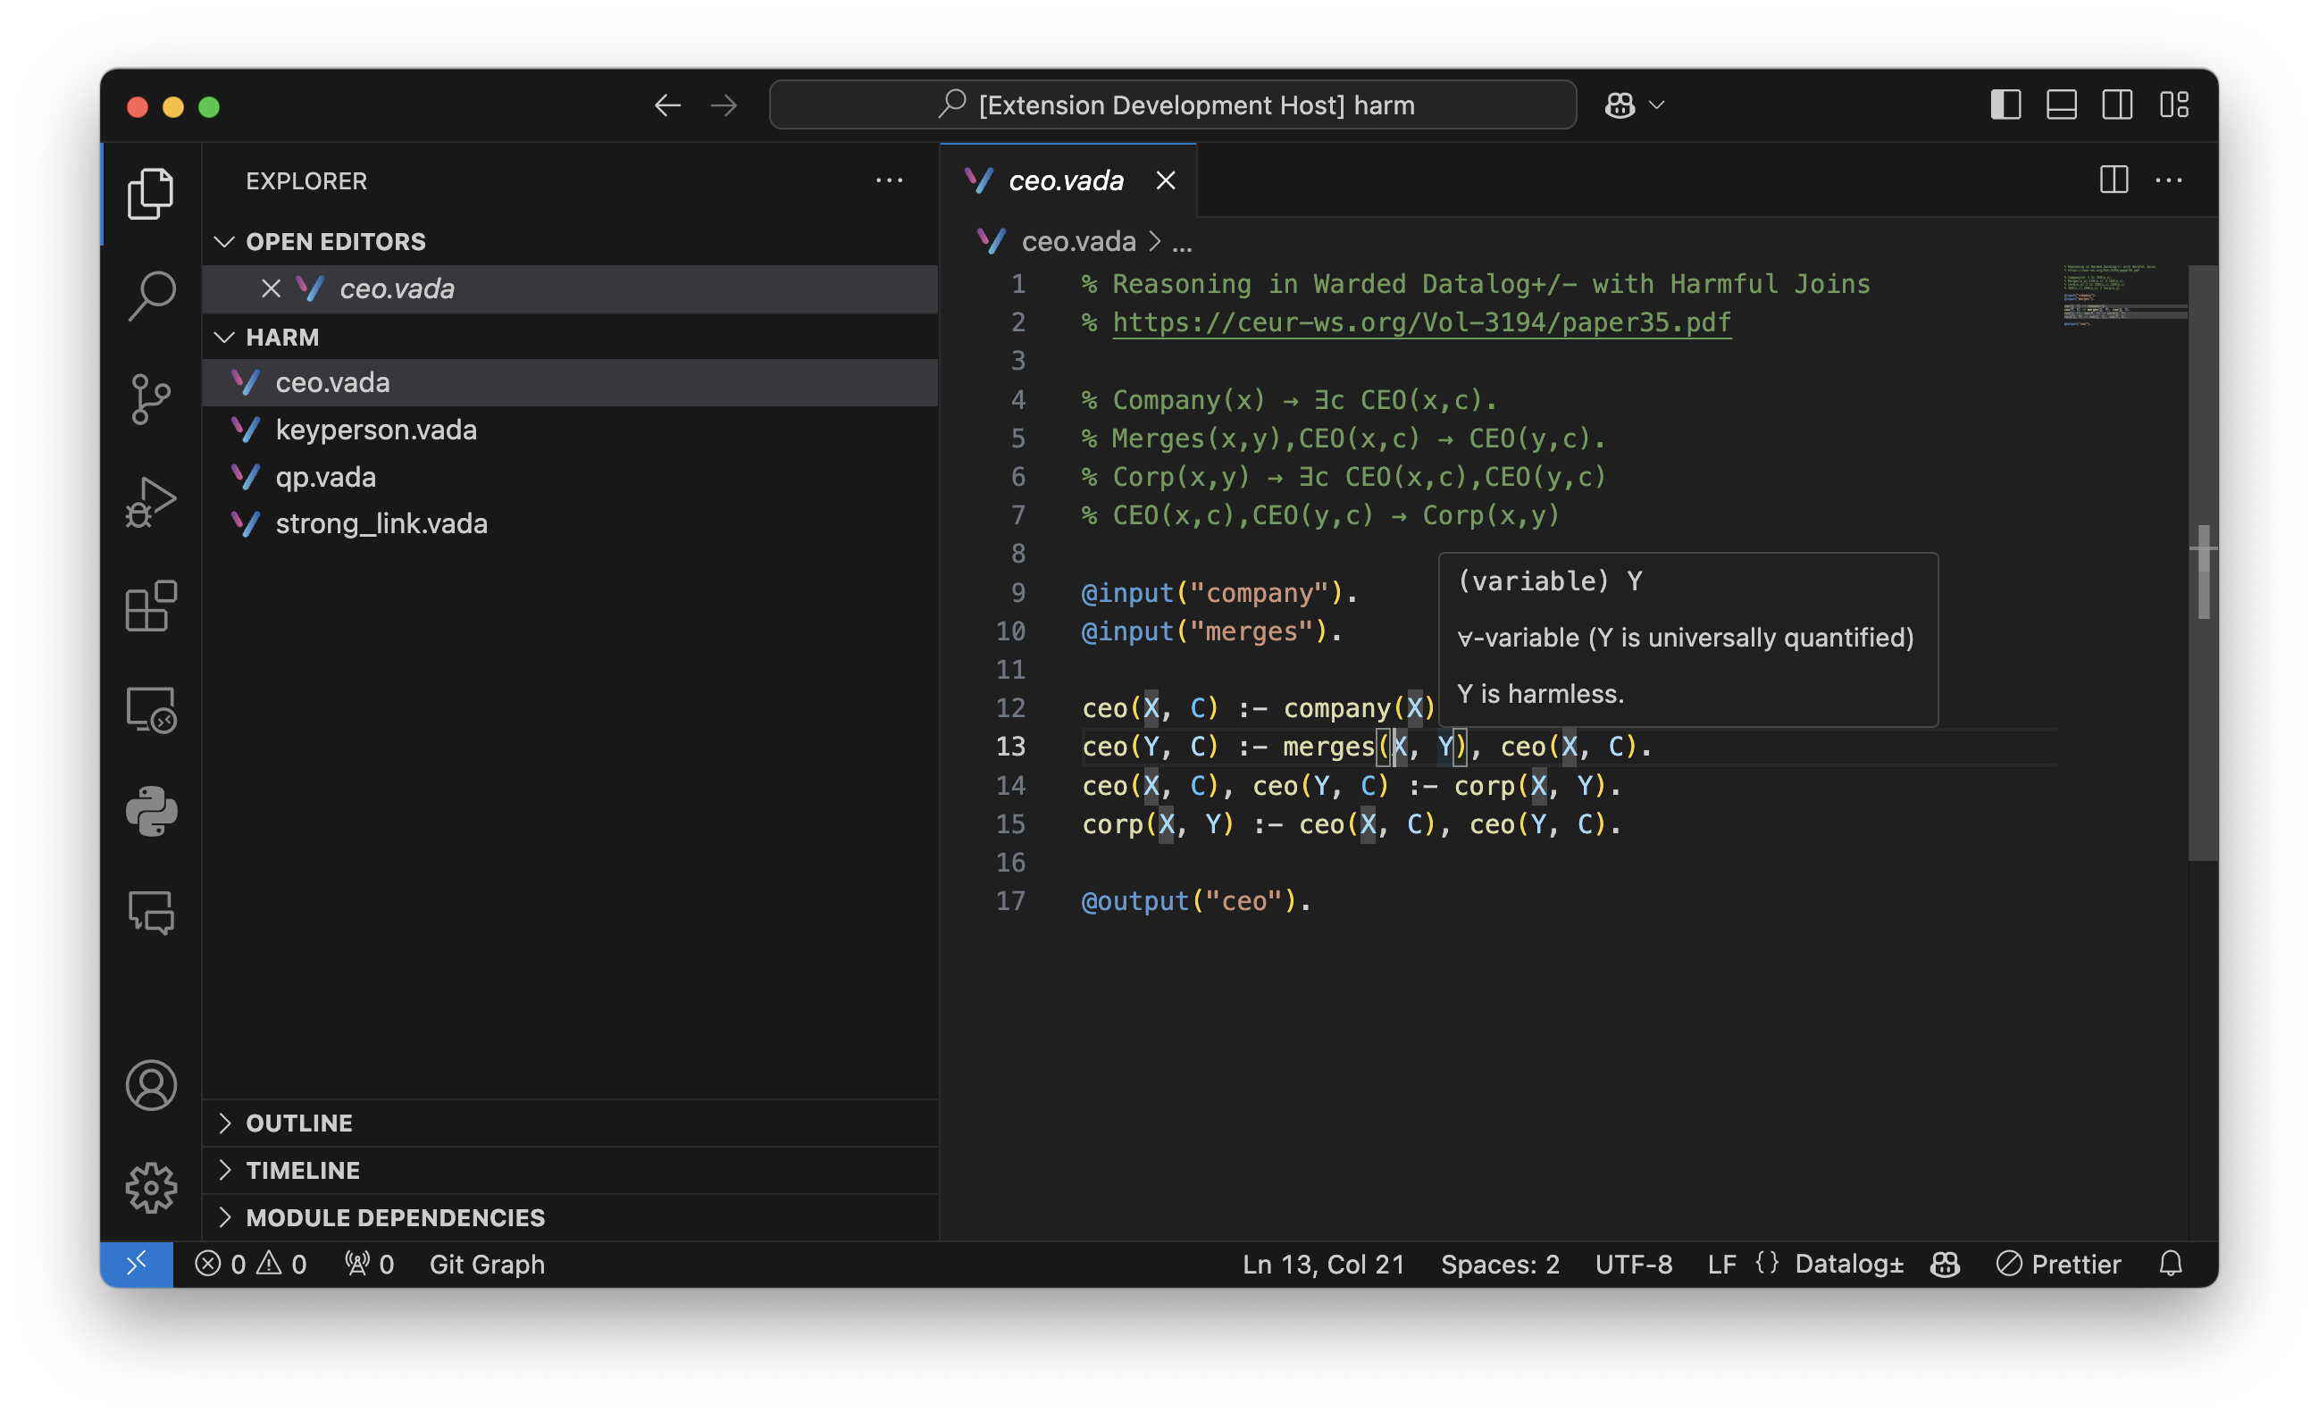Screen dimensions: 2319x1420
Task: Click the forwarded ports status item
Action: [368, 1264]
